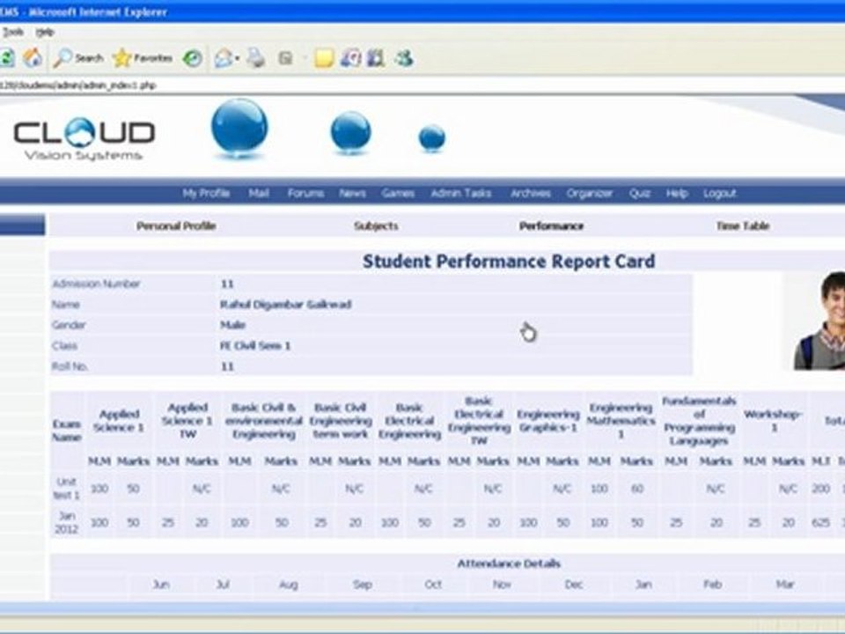Click the Applied Science 1 TW header
Viewport: 845px width, 634px height.
[x=187, y=421]
